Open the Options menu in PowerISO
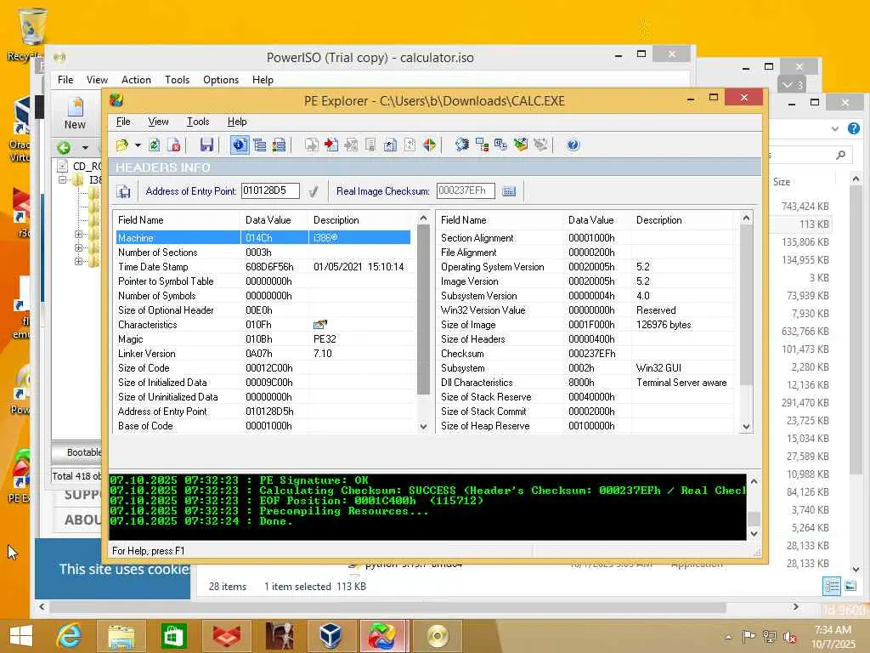 point(221,80)
